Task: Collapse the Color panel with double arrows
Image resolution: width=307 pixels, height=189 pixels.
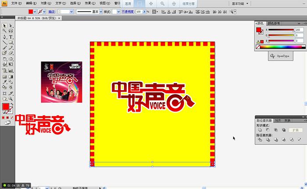Action: [x=299, y=23]
